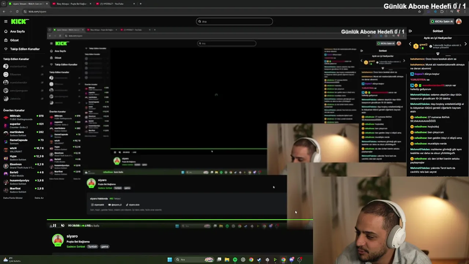Image resolution: width=469 pixels, height=264 pixels.
Task: Go to Ana Sayfa in the sidebar
Action: (x=17, y=32)
